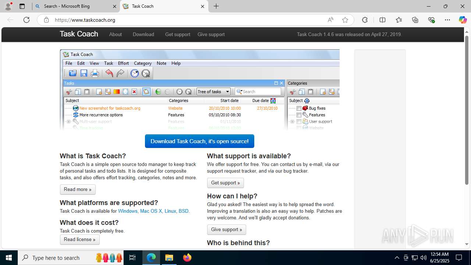Screen dimensions: 471x265
Task: Click the Task Coach site logo text
Action: point(79,34)
